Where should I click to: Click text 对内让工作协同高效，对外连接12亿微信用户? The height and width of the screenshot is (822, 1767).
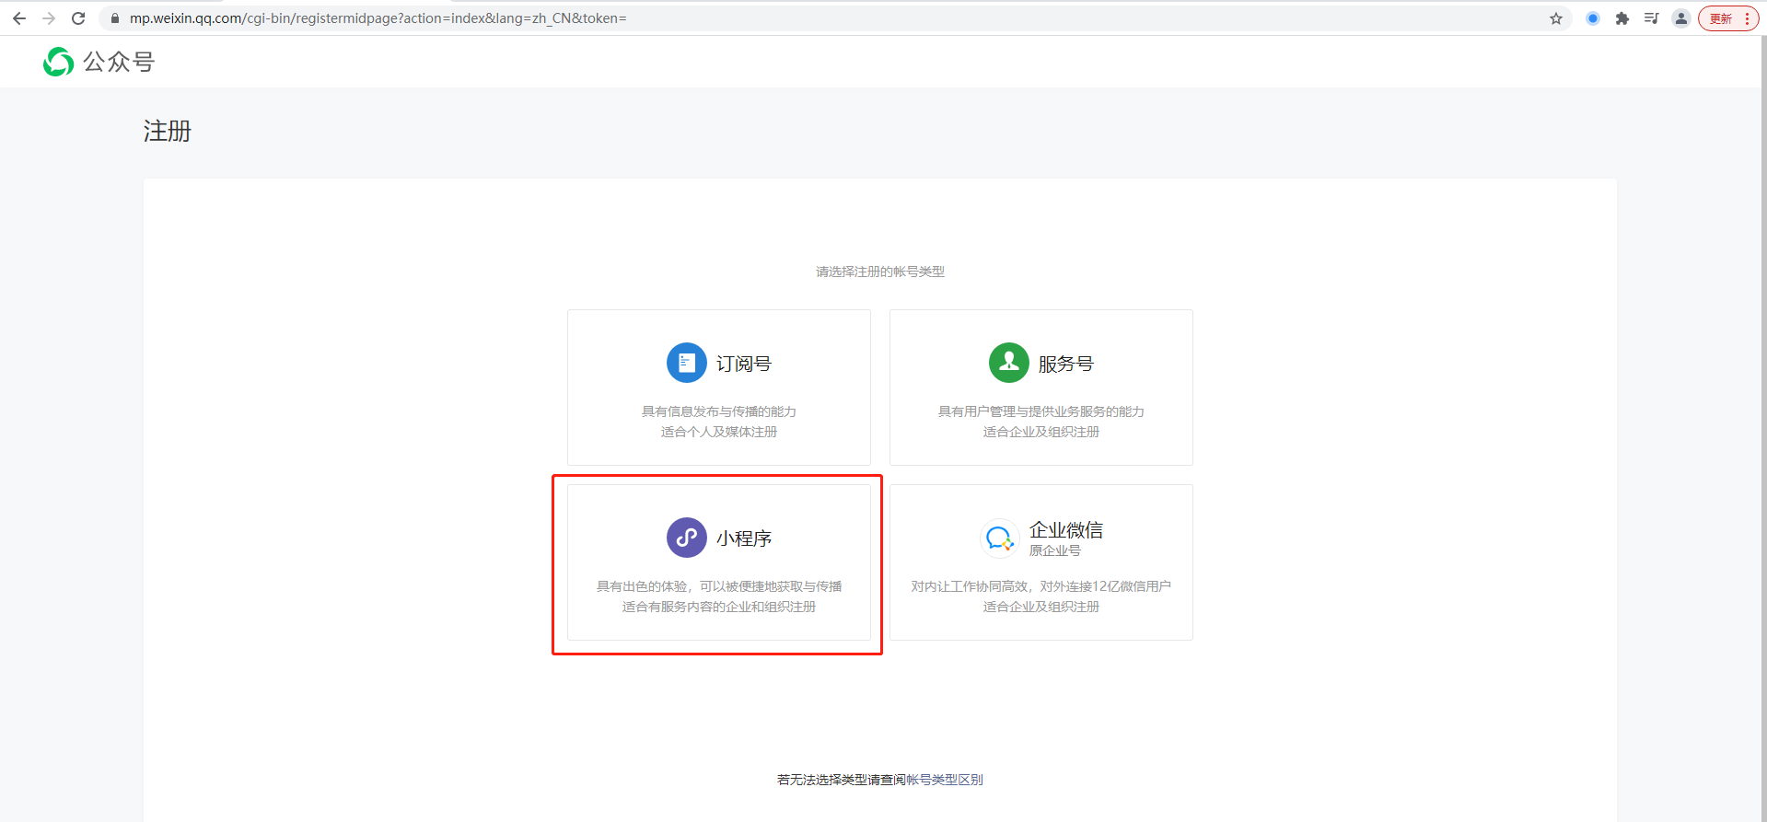click(x=1041, y=586)
